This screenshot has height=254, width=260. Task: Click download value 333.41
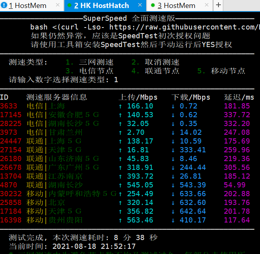[x=193, y=150]
